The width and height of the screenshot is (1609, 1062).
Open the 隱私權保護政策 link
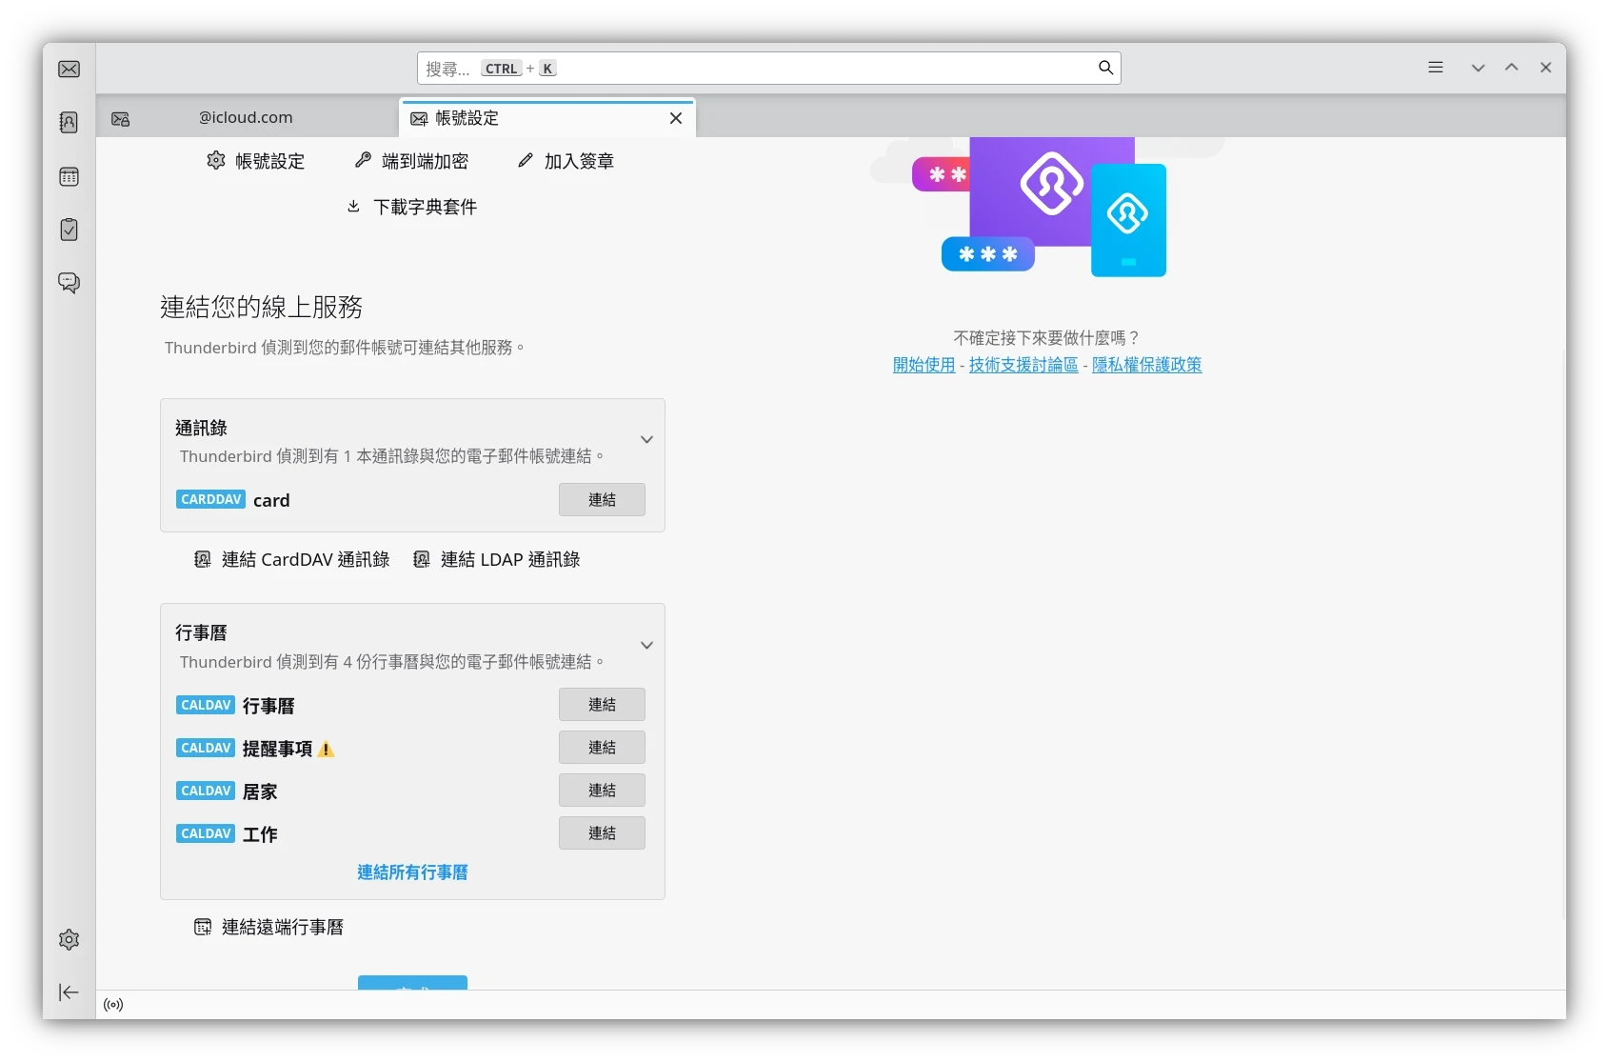pyautogui.click(x=1146, y=364)
